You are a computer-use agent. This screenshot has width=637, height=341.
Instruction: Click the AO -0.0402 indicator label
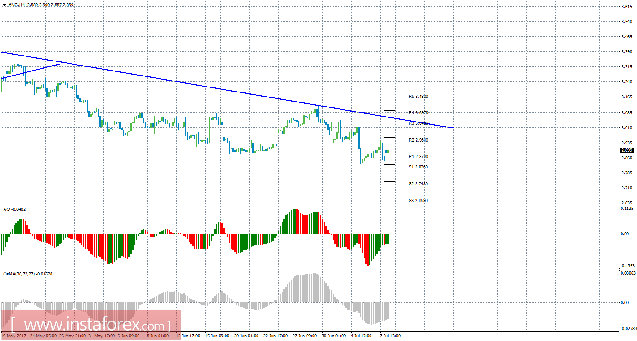[x=15, y=209]
